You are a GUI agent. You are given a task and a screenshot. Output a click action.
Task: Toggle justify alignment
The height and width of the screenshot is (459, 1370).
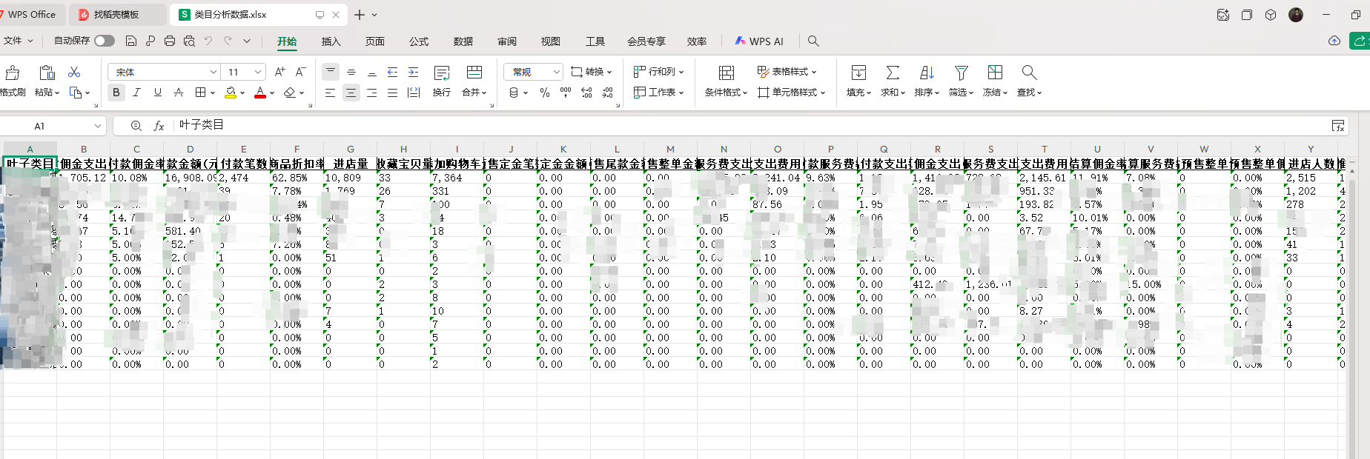click(392, 93)
